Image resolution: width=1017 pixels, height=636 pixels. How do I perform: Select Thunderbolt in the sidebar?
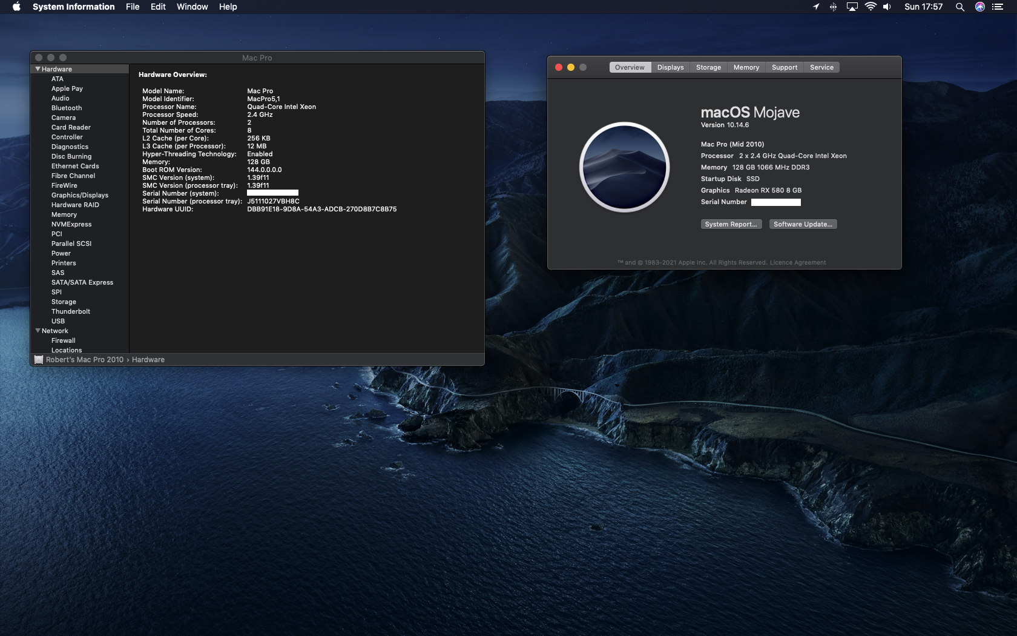pos(71,311)
